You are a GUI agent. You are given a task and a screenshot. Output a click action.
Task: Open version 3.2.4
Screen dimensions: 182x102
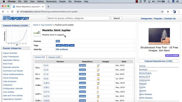(46, 65)
